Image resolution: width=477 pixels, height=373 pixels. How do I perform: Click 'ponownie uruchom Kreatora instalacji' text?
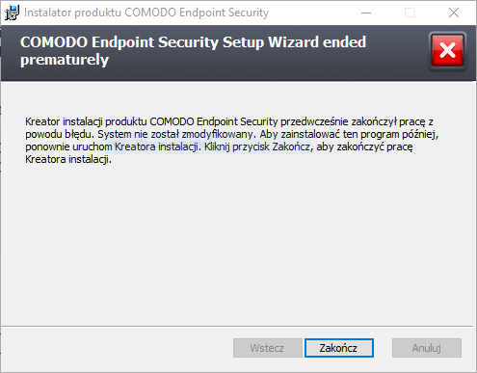113,147
